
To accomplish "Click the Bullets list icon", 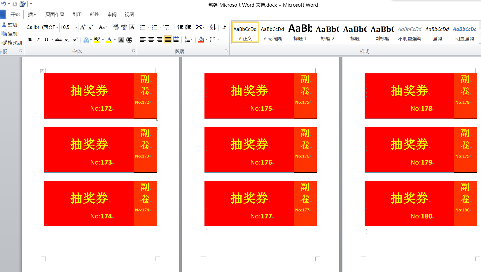I will point(143,27).
